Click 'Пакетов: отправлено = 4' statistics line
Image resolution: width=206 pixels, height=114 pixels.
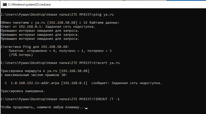(60, 51)
